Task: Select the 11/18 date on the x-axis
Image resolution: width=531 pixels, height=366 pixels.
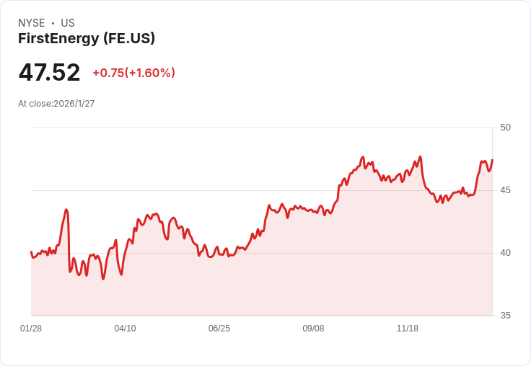Action: point(408,329)
